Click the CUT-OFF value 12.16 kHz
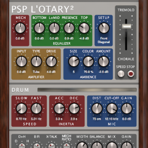148x148 pixels. coord(112,119)
